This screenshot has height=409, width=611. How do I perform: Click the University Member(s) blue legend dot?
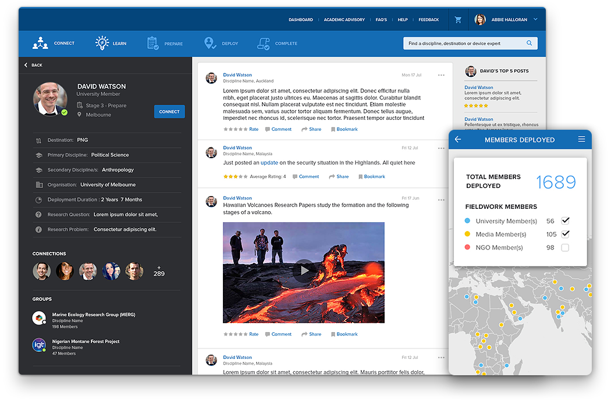tap(467, 221)
